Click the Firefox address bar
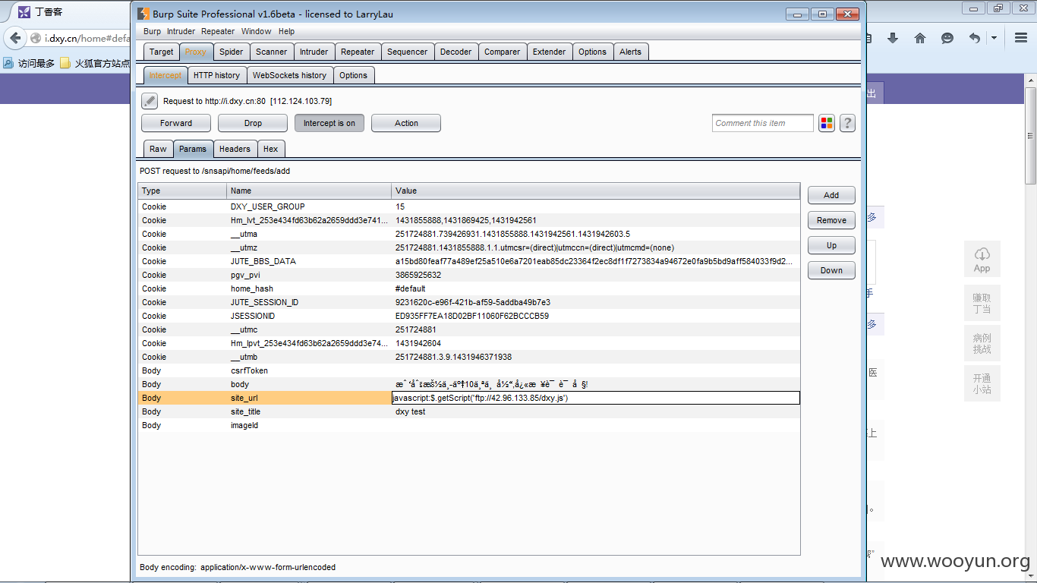This screenshot has width=1037, height=583. (80, 38)
